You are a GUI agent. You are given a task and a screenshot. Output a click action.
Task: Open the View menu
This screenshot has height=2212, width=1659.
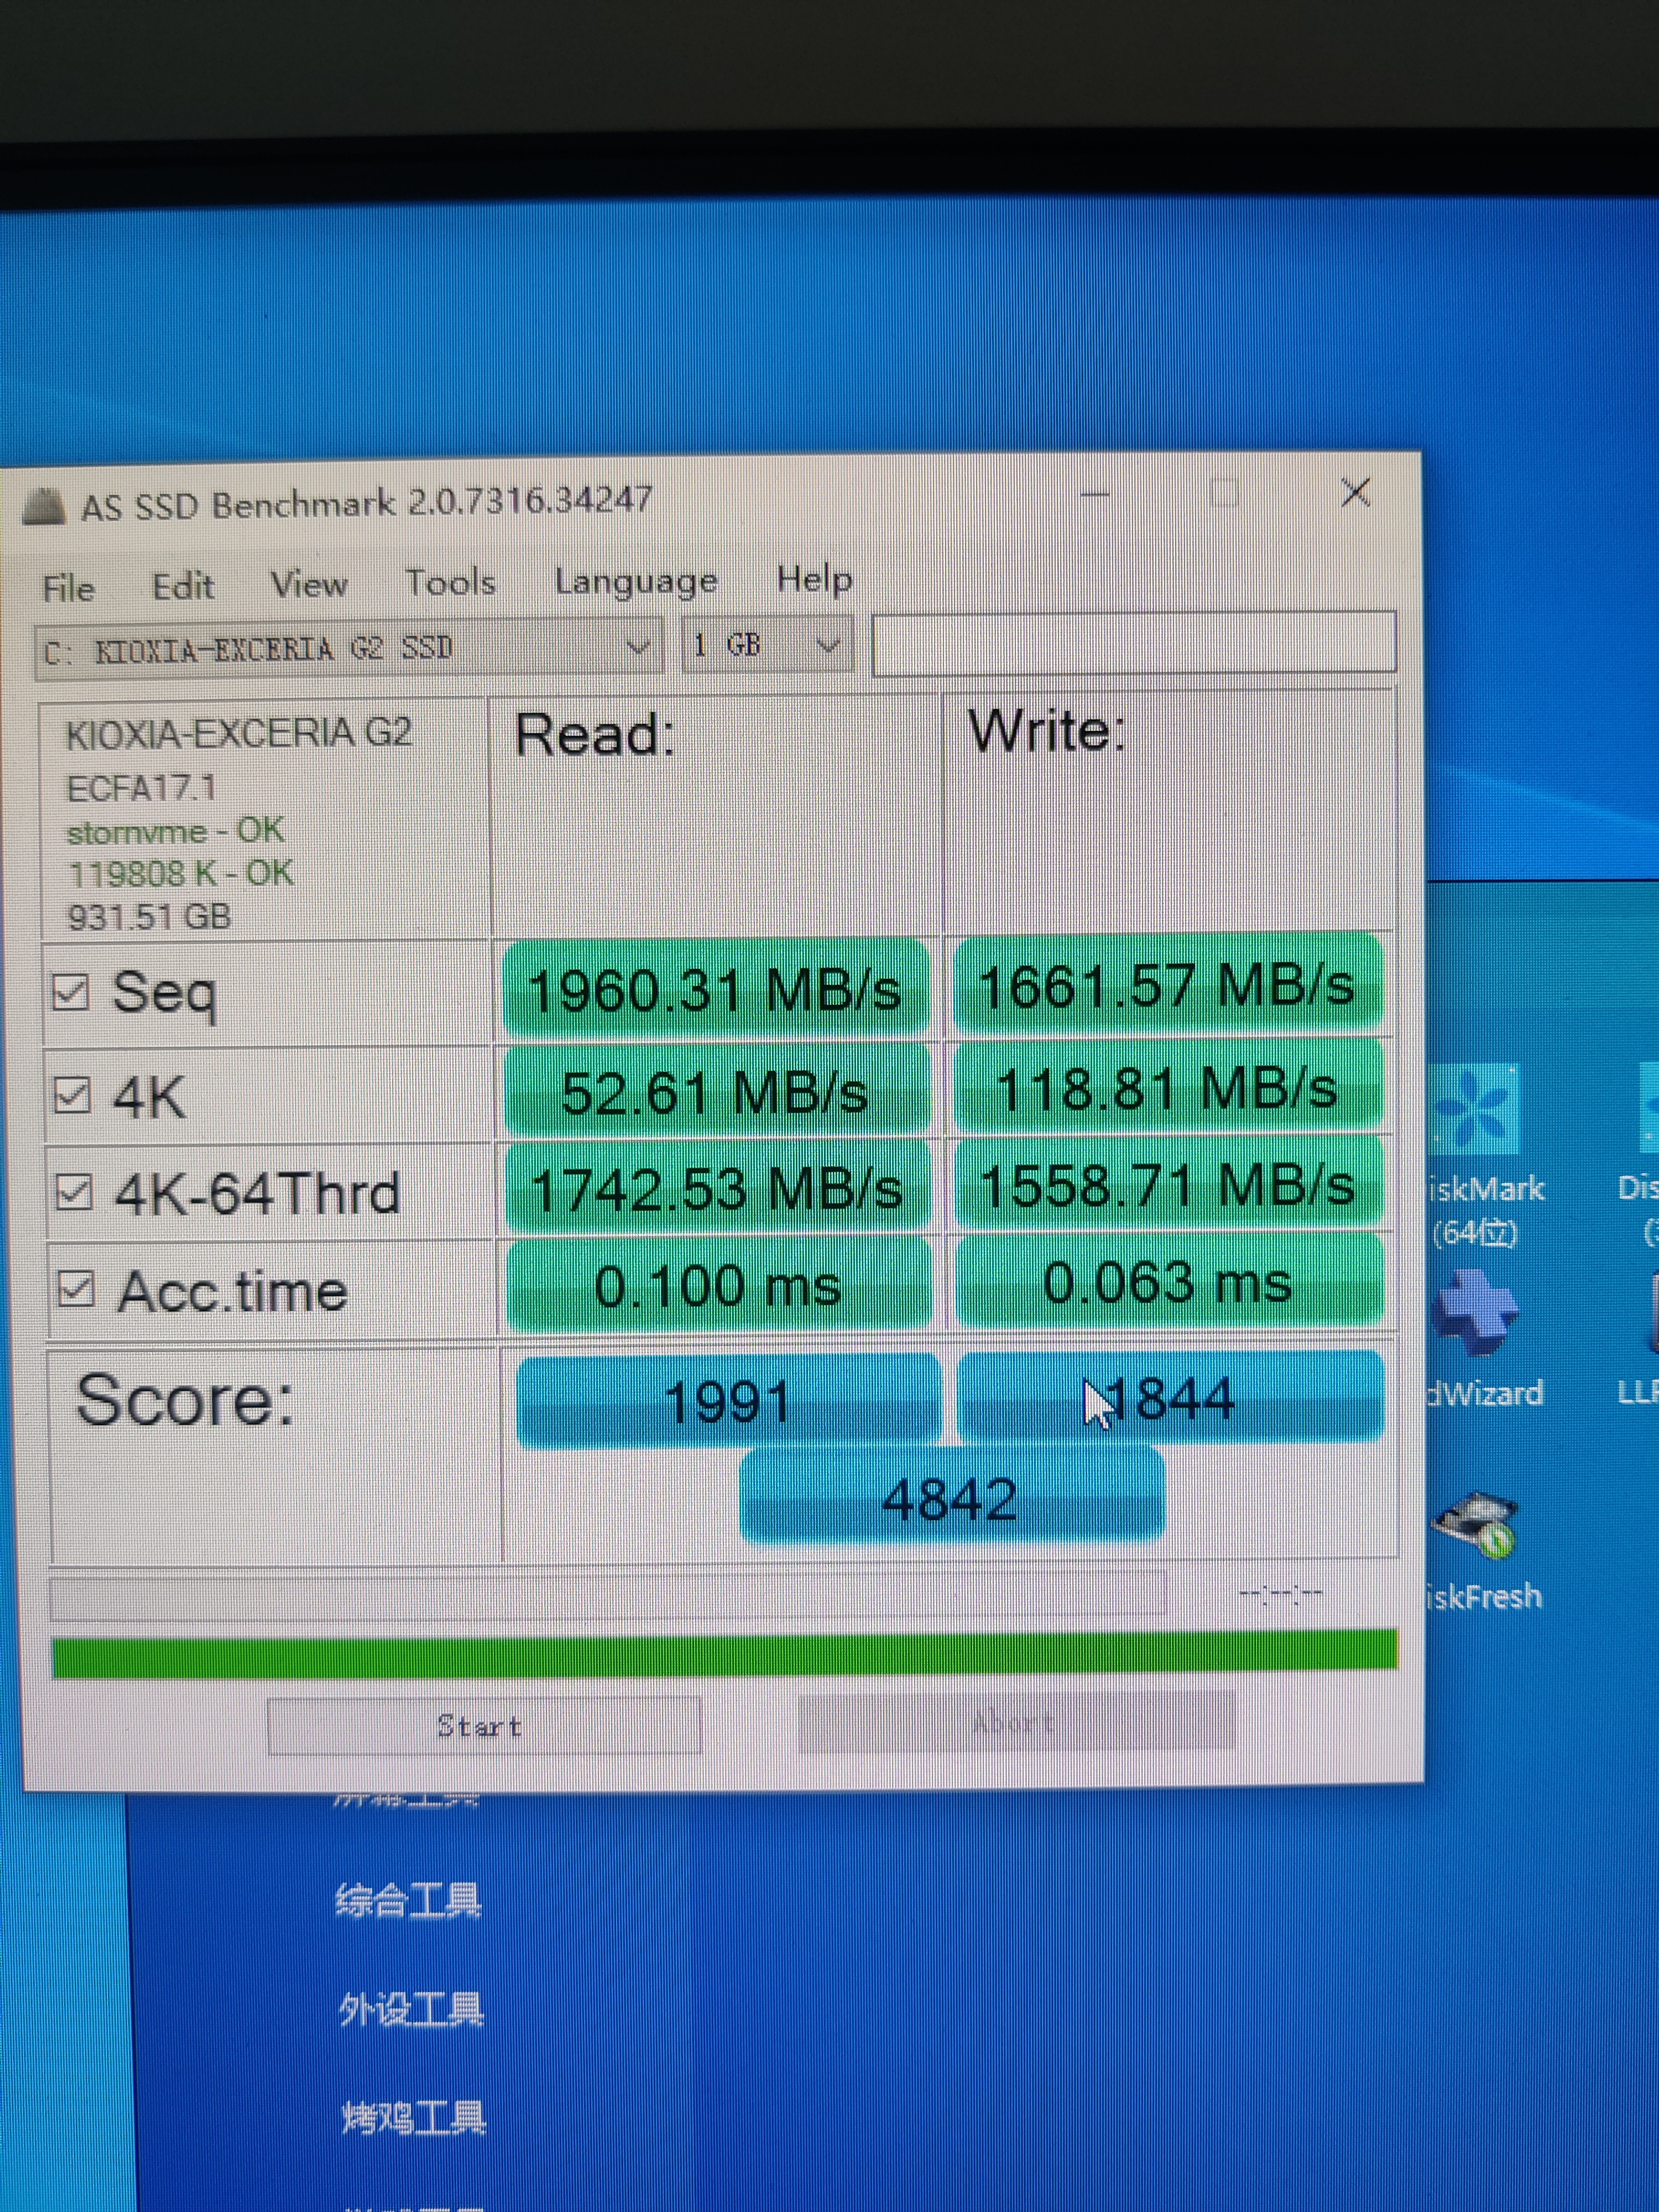click(x=309, y=584)
